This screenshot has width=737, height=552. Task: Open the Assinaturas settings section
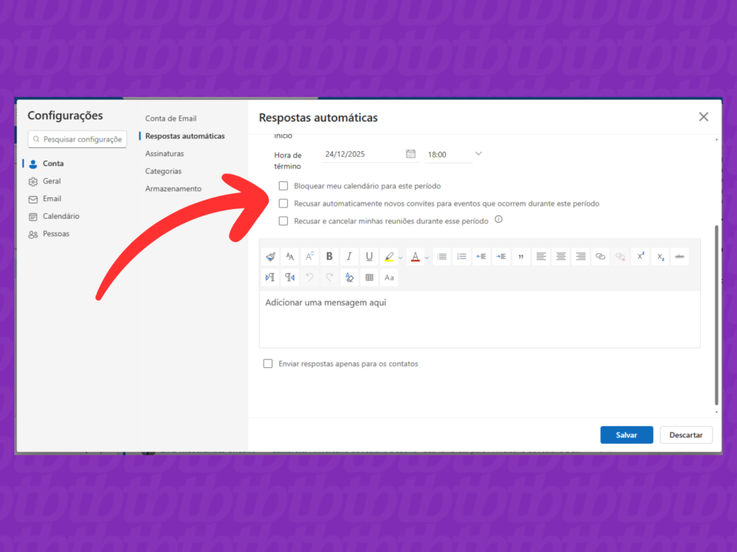164,153
